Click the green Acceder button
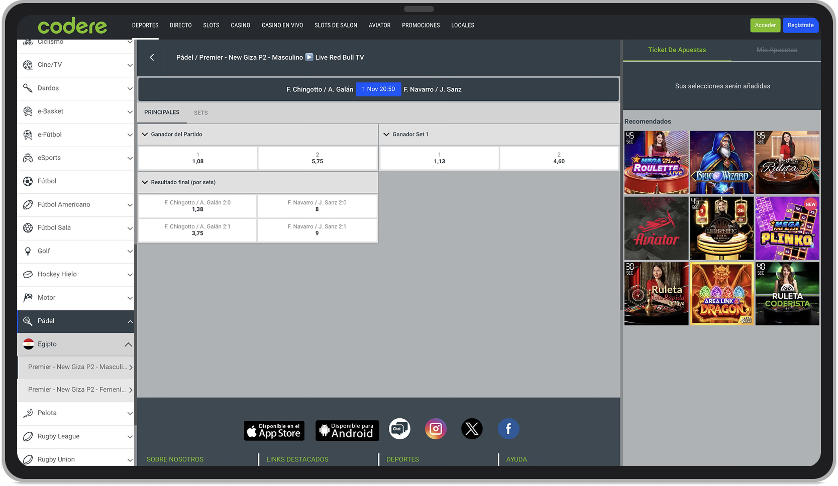This screenshot has height=486, width=838. [765, 25]
